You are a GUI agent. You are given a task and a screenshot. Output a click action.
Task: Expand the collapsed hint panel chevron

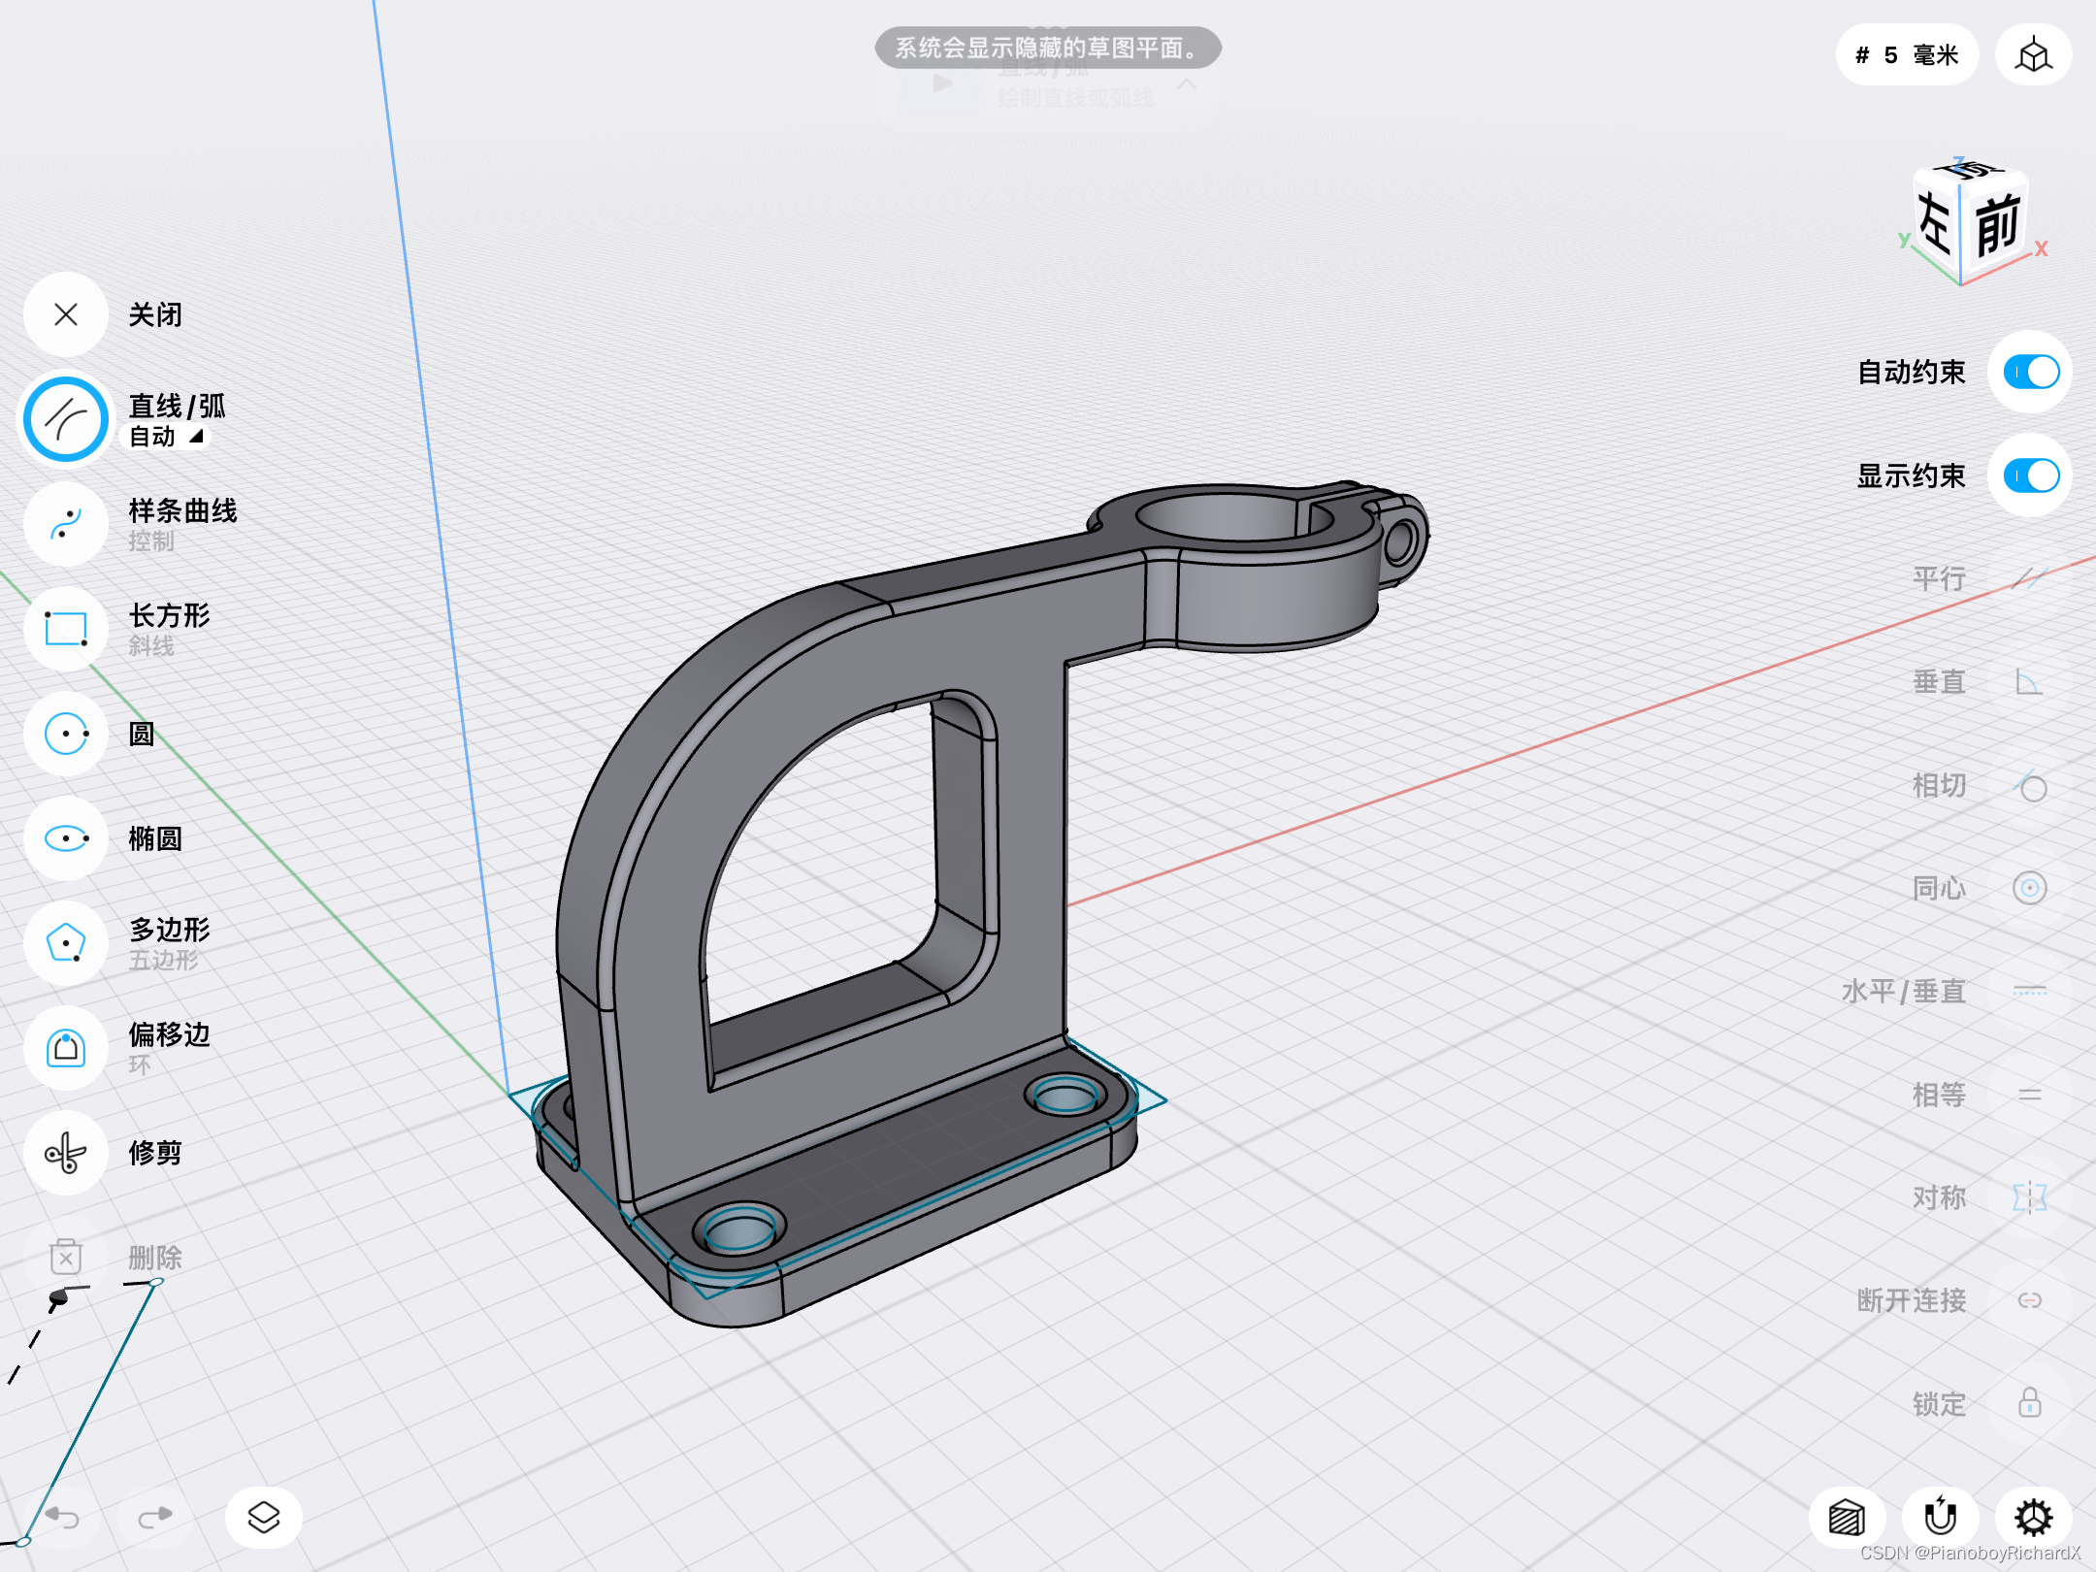click(x=1186, y=85)
